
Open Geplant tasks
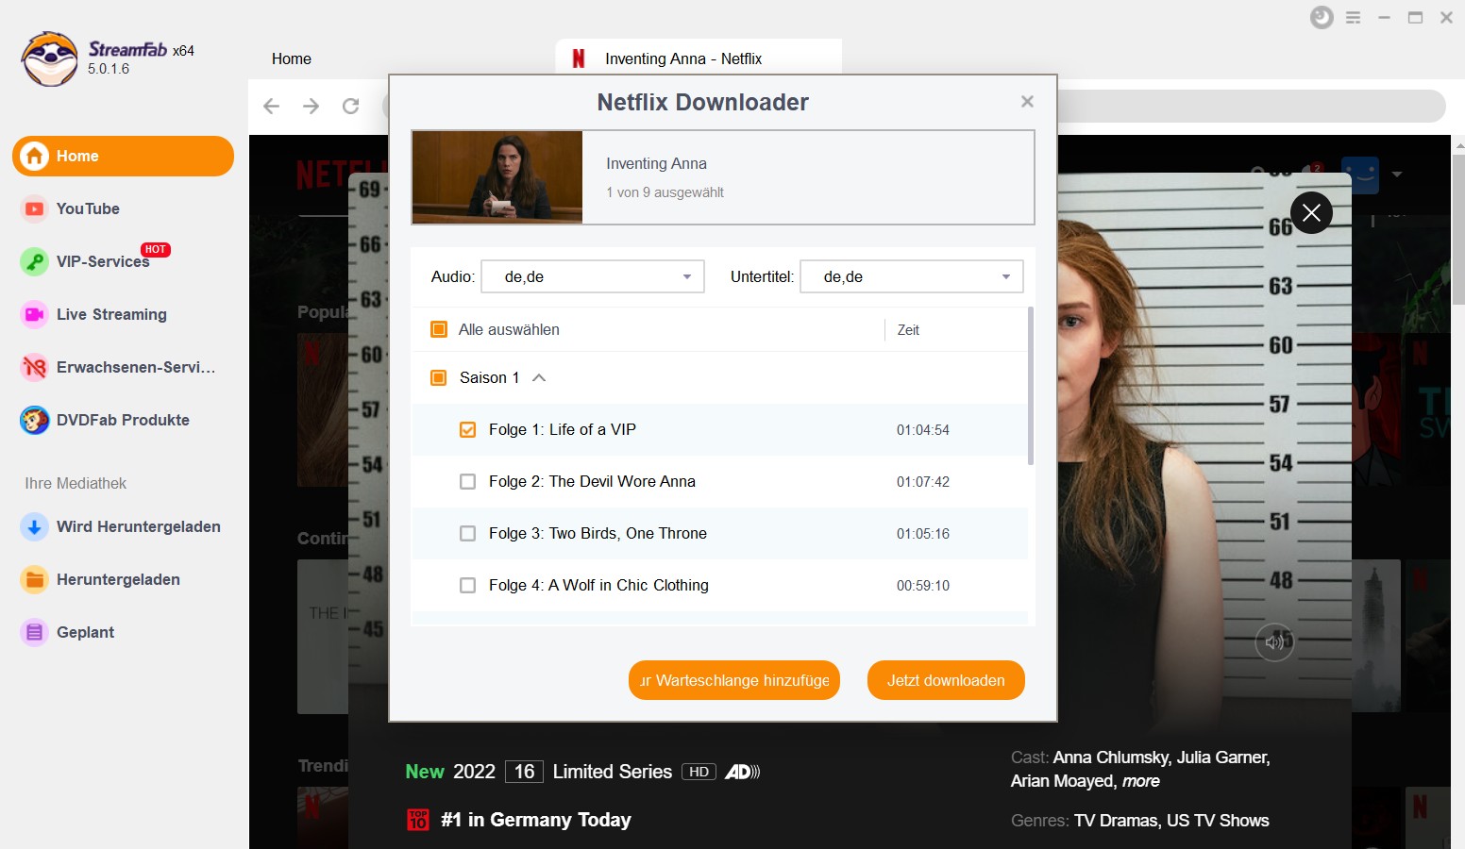click(85, 632)
